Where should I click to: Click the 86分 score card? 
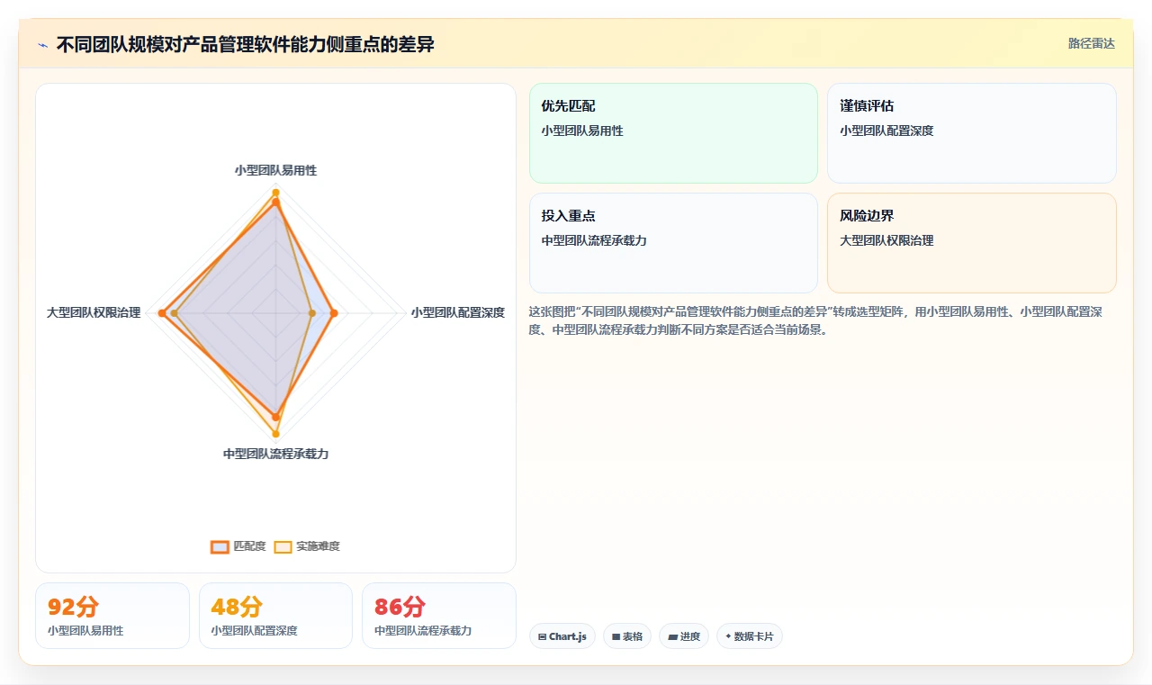(439, 616)
